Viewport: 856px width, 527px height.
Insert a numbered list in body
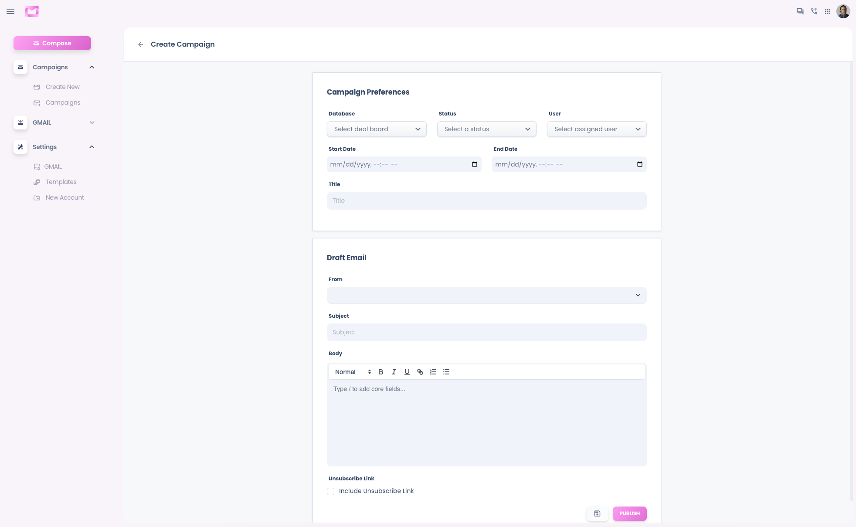point(433,372)
